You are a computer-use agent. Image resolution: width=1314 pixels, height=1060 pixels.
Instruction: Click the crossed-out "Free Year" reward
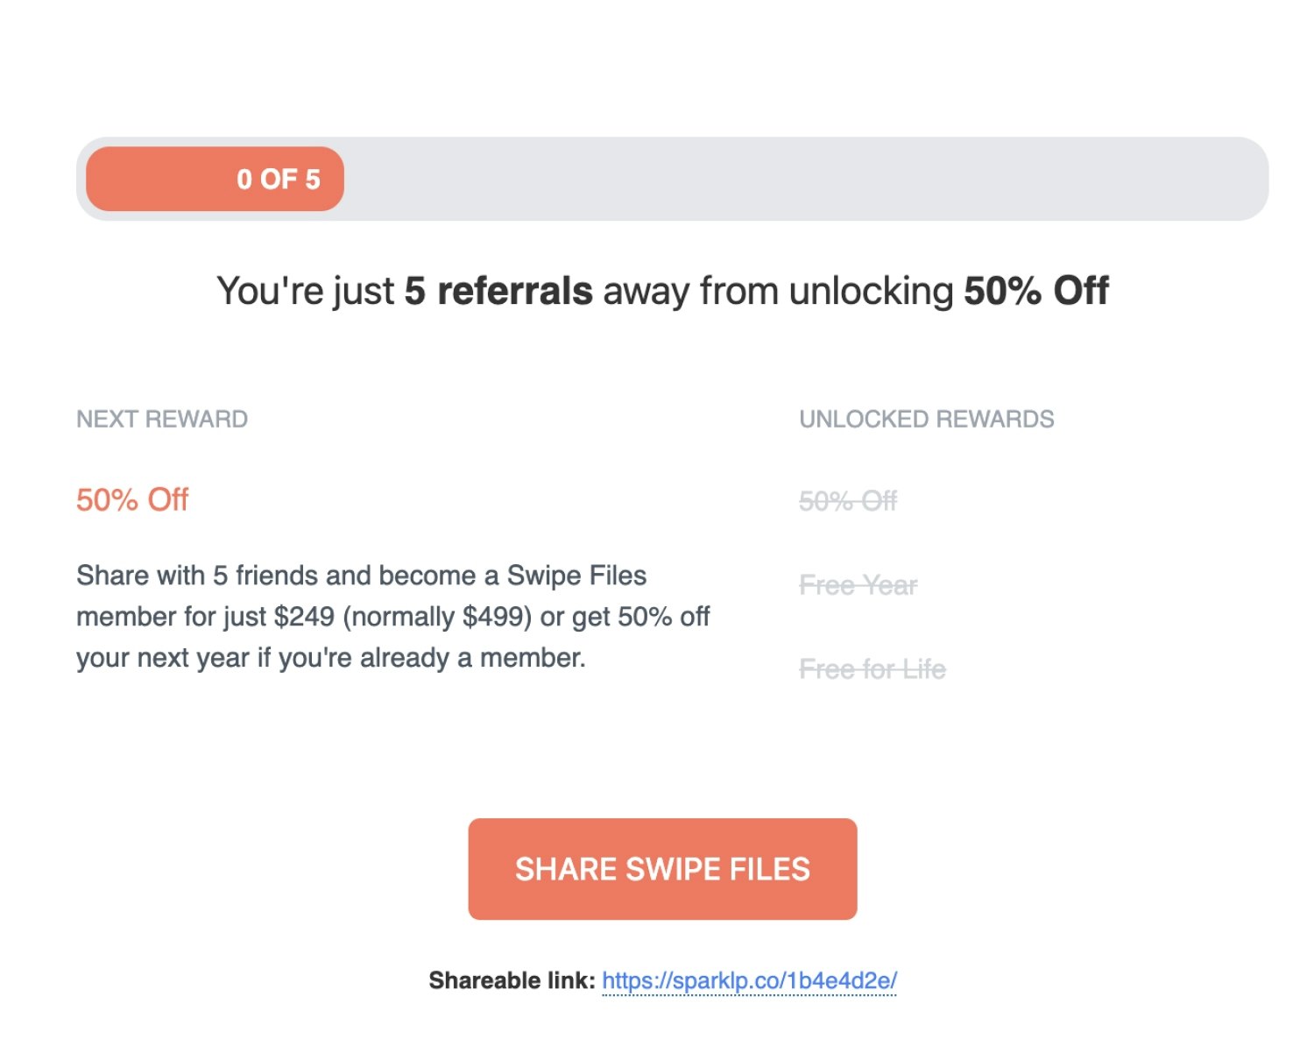[x=858, y=585]
